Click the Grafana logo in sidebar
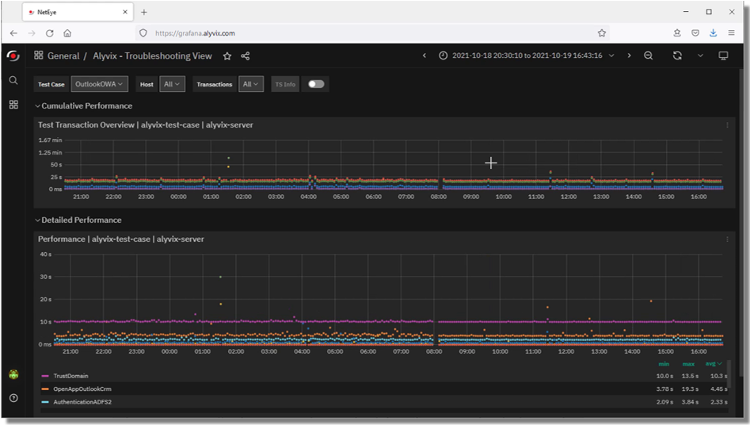 13,56
